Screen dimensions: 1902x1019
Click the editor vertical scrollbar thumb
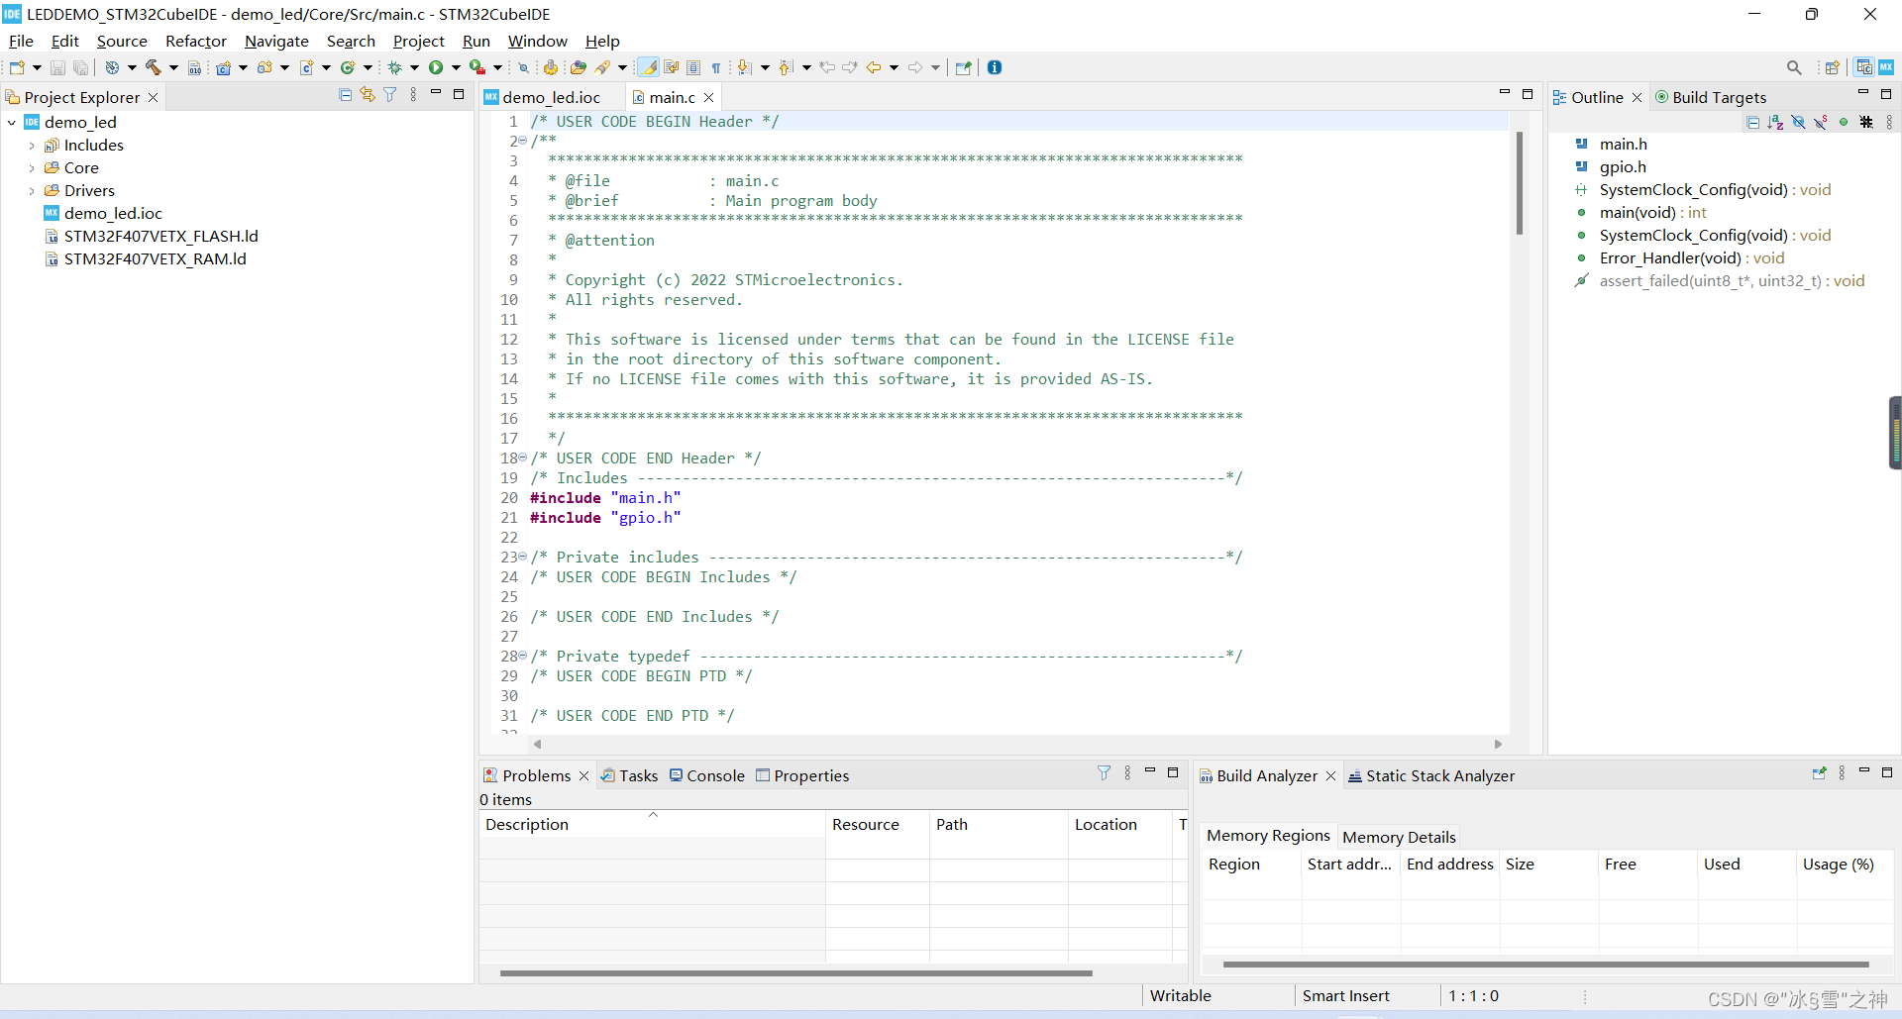pos(1519,183)
